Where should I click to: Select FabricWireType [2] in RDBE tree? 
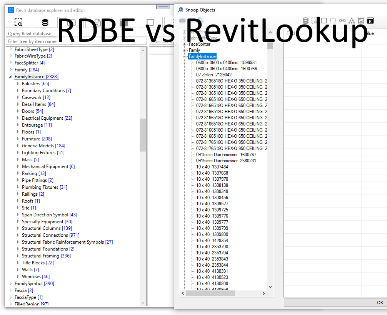tap(33, 56)
